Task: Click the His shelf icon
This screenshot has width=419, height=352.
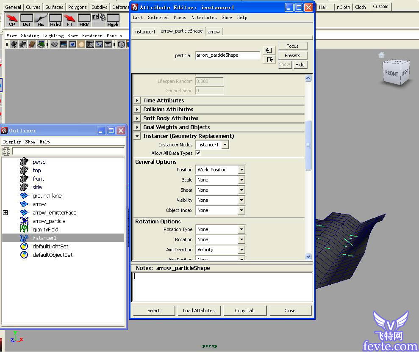Action: coord(41,20)
